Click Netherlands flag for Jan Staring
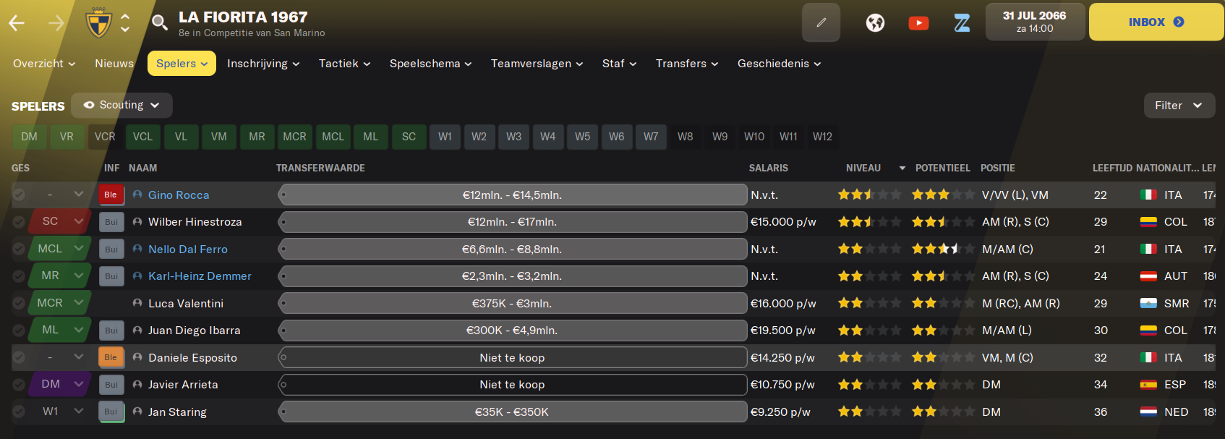The width and height of the screenshot is (1225, 439). [x=1148, y=412]
